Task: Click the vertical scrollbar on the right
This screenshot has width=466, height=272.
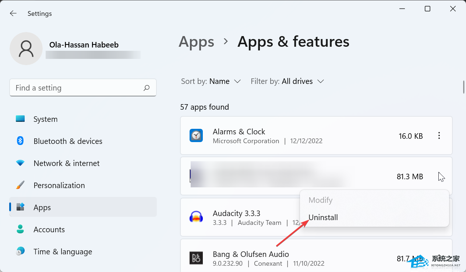Action: pyautogui.click(x=463, y=87)
